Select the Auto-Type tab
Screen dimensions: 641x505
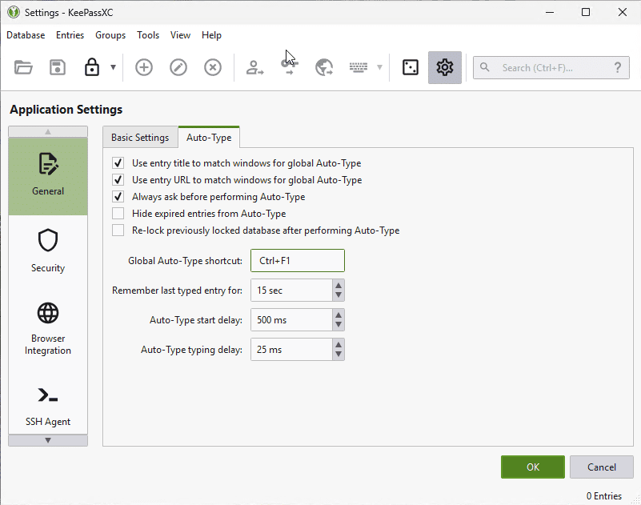tap(209, 138)
